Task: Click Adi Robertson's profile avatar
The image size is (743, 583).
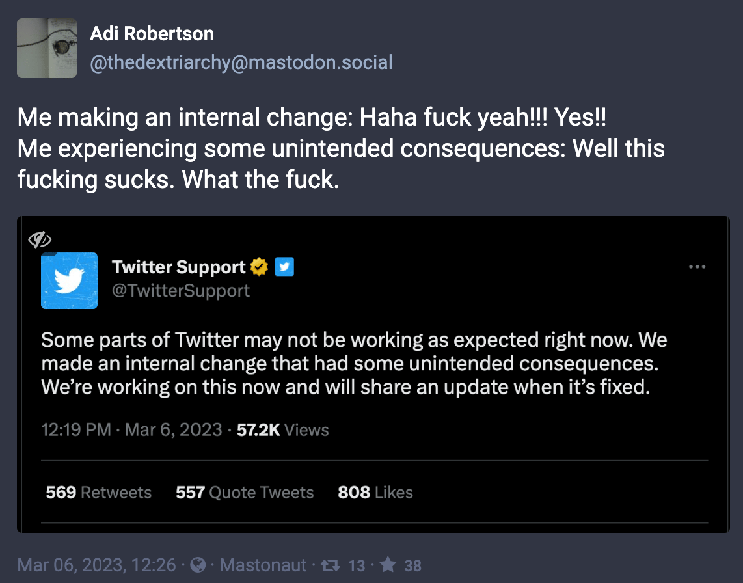Action: coord(47,48)
